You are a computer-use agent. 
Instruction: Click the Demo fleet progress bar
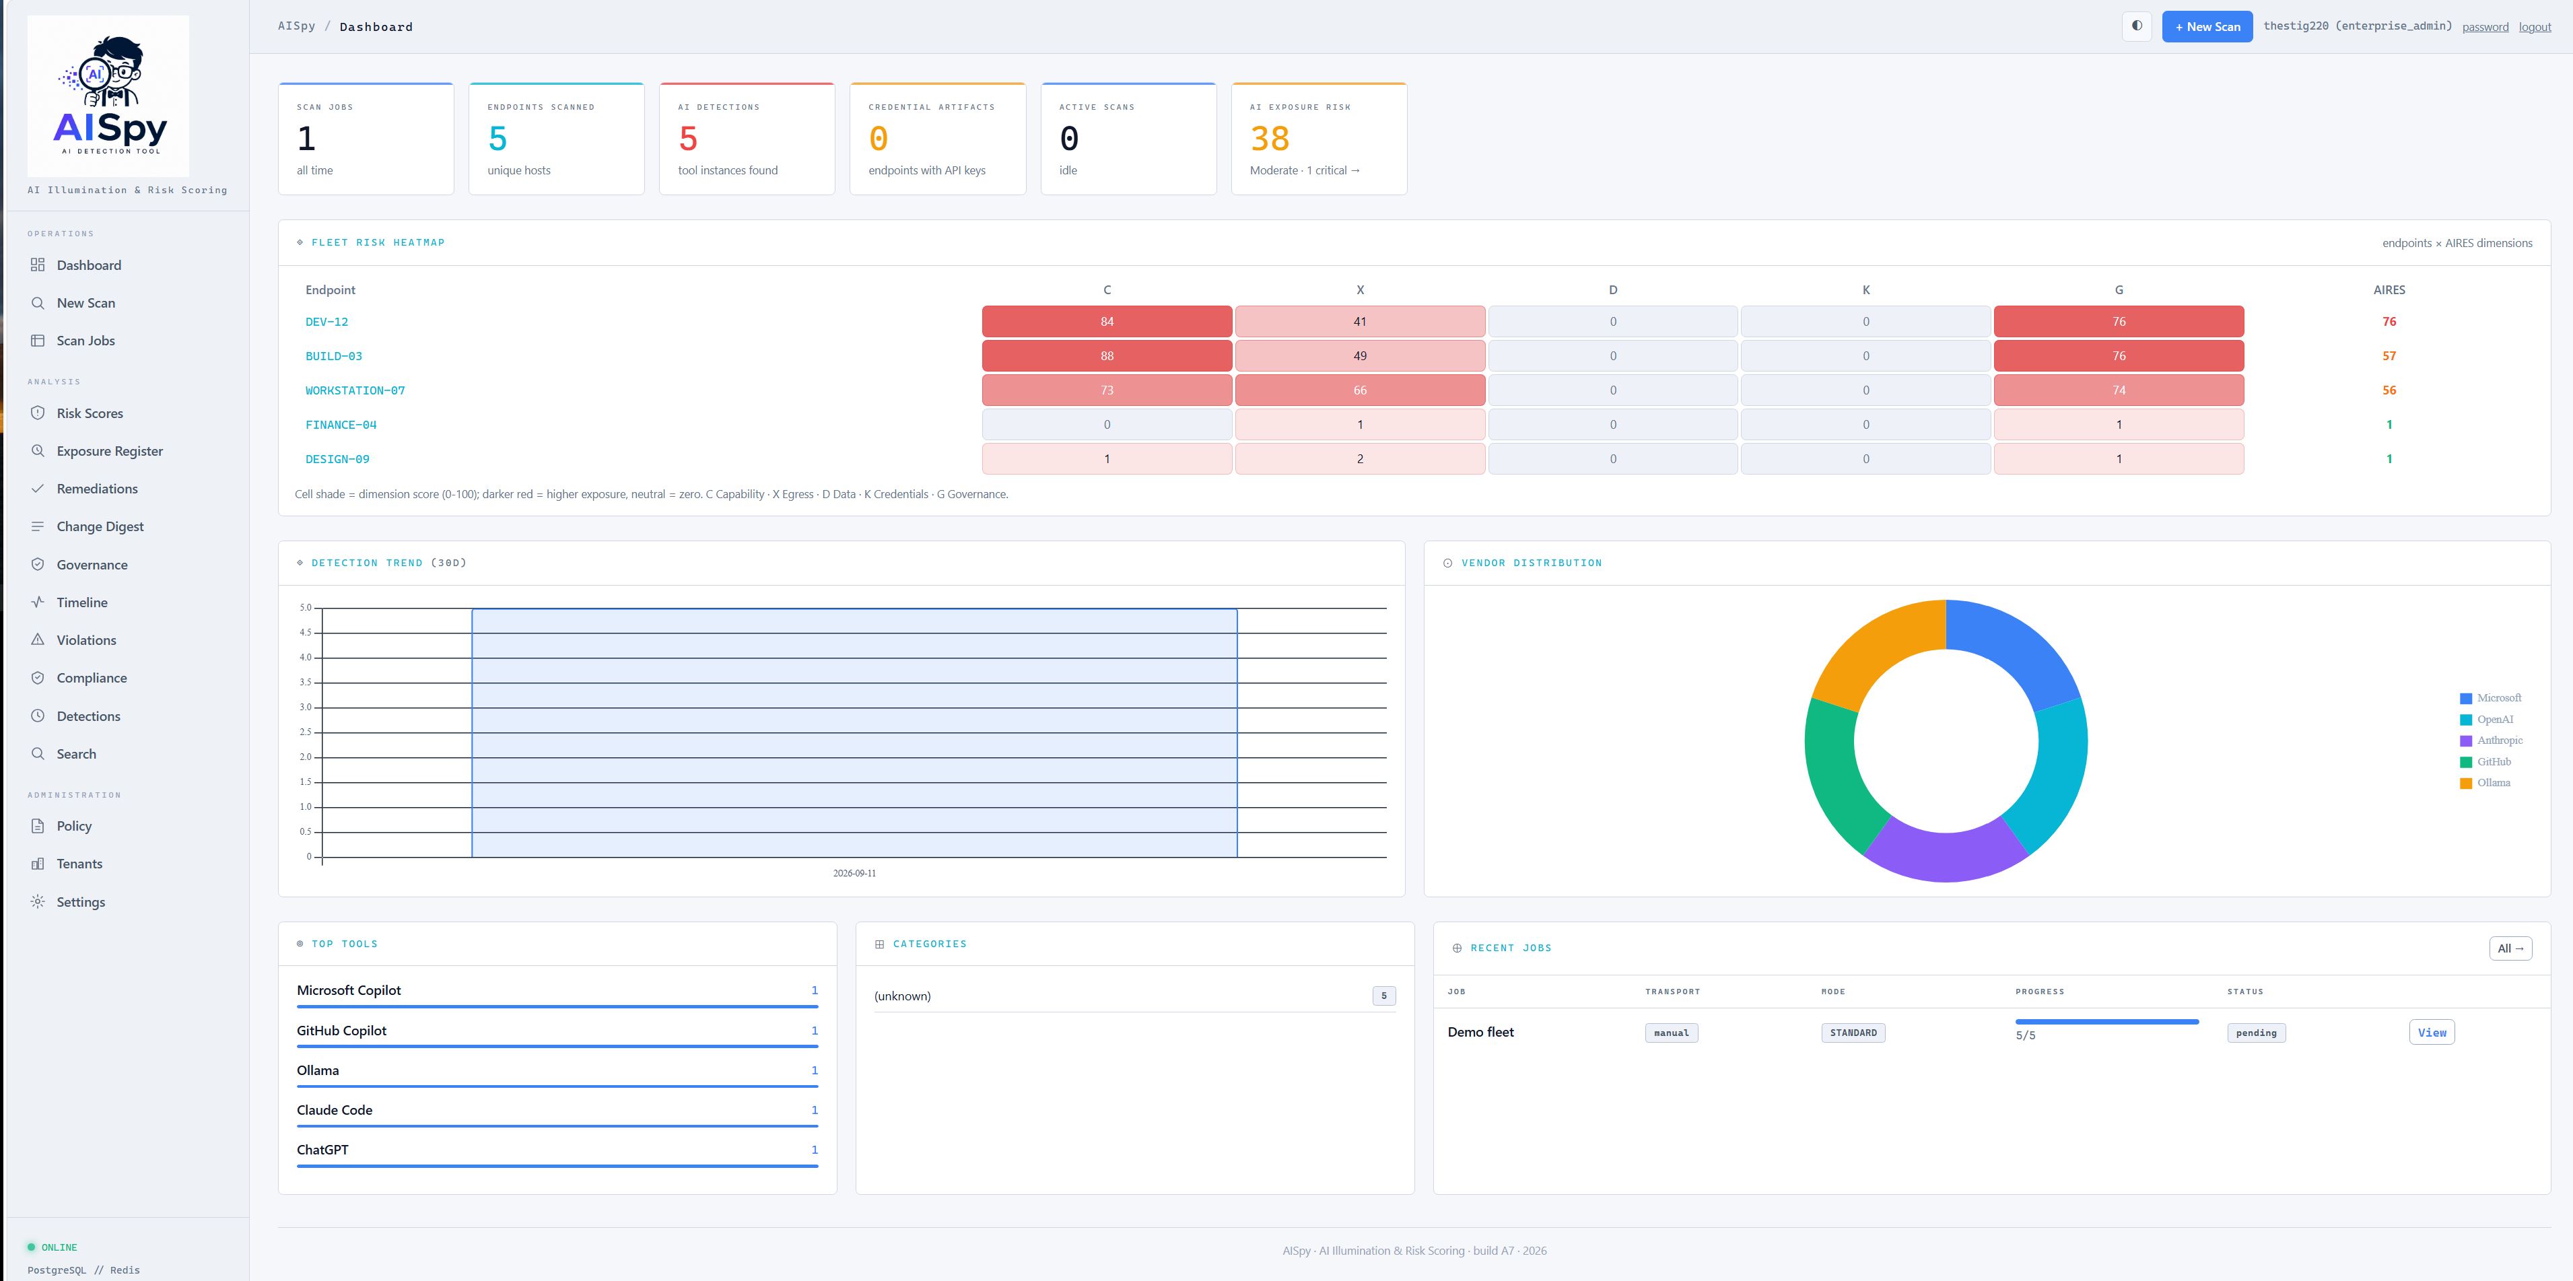tap(2106, 1021)
